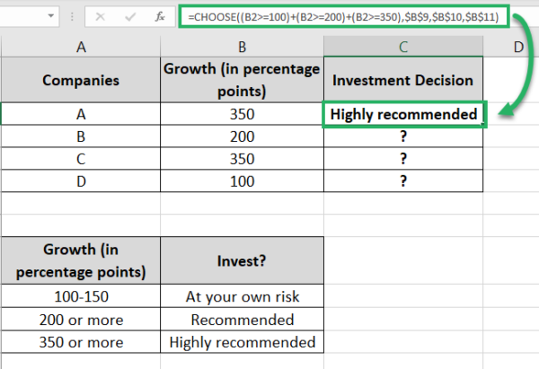
Task: Select the cell with growth value 100
Action: click(242, 181)
